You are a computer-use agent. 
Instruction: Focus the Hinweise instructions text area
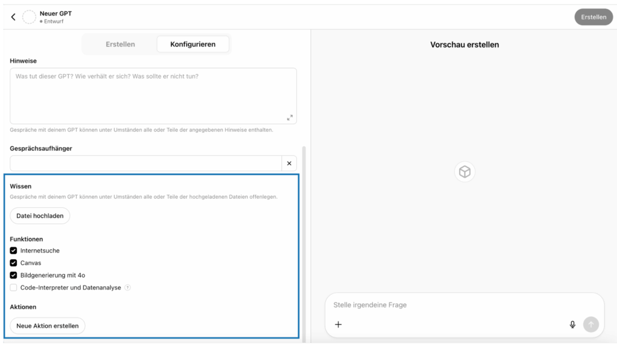(153, 96)
